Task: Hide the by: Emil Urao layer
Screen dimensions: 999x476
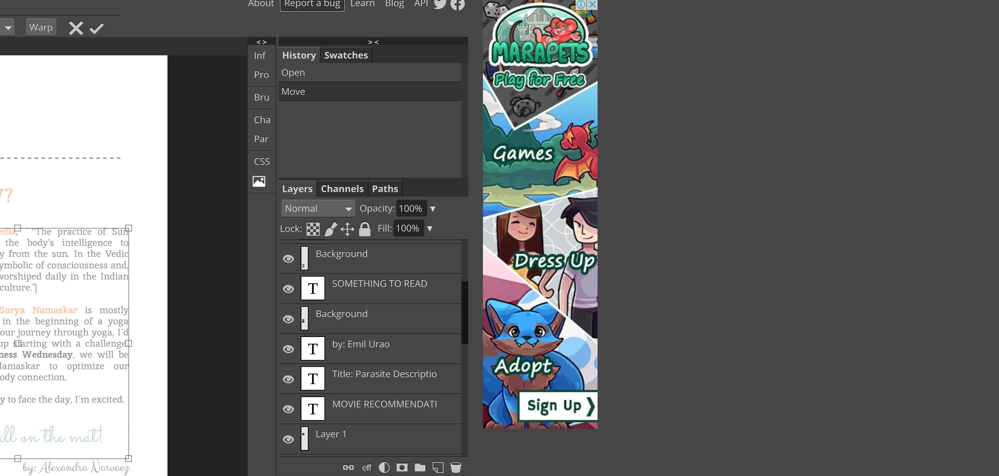Action: (288, 349)
